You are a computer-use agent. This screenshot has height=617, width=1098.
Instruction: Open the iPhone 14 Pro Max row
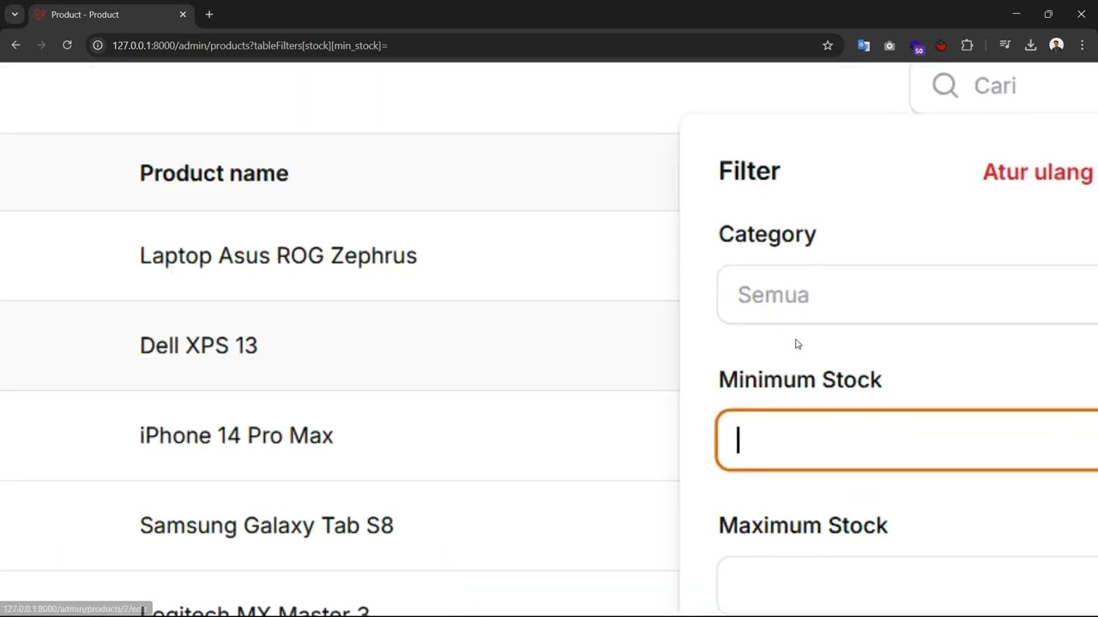coord(339,435)
